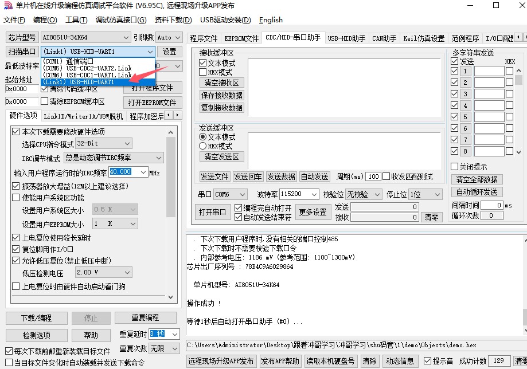
Task: Open IRC调节模式 dropdown
Action: click(x=114, y=158)
